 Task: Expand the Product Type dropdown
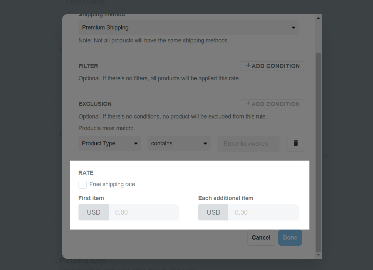tap(110, 143)
